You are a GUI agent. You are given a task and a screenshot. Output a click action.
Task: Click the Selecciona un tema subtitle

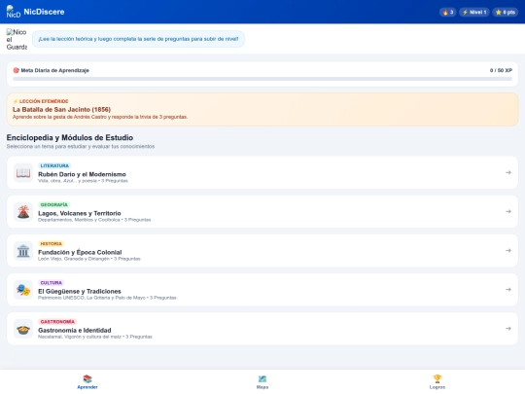click(81, 146)
